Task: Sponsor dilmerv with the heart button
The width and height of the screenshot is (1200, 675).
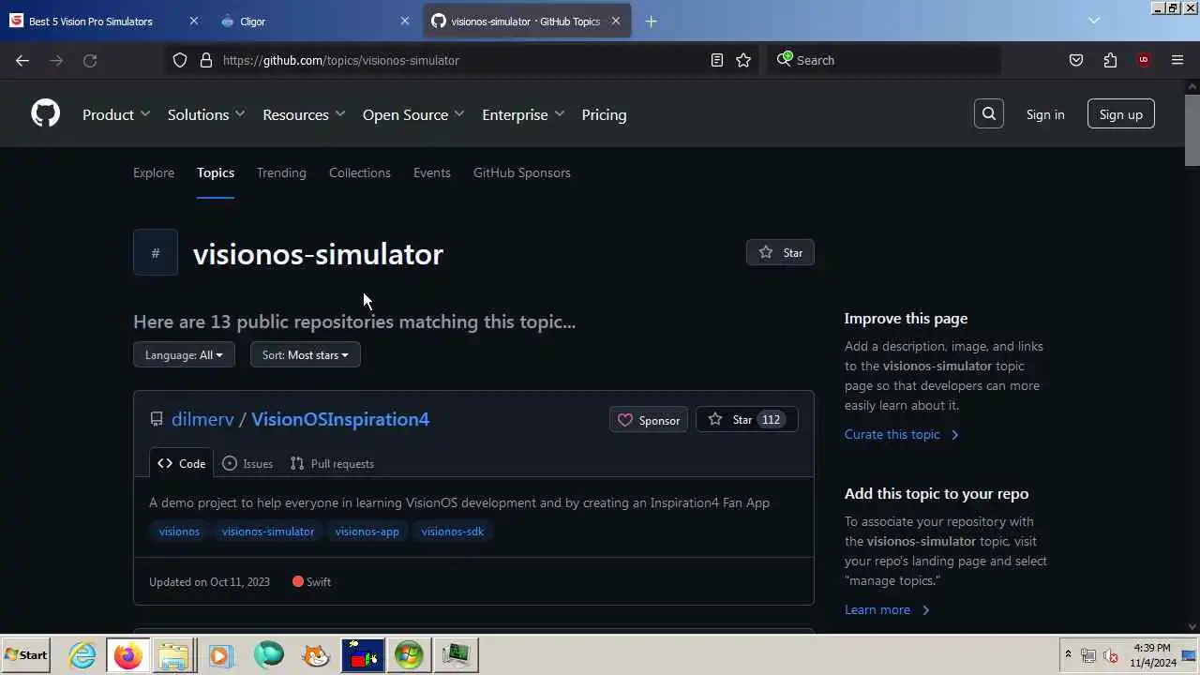Action: [x=649, y=420]
